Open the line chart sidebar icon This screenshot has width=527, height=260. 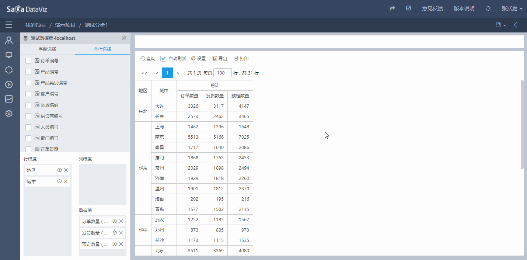click(9, 99)
